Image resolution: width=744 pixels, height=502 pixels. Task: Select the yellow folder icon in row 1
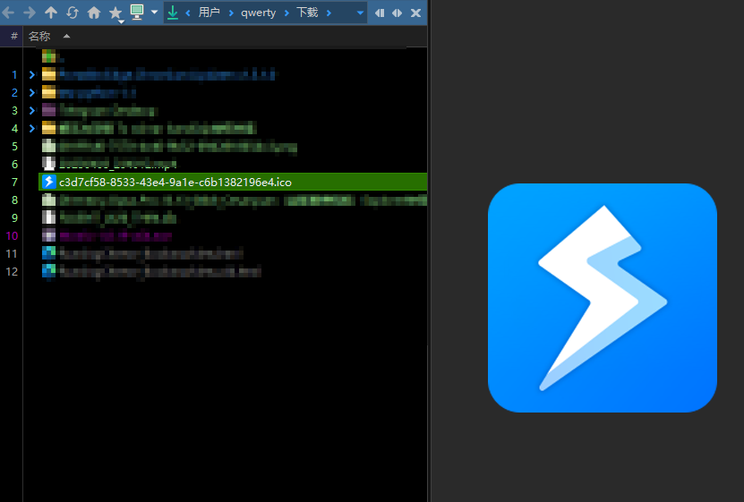point(48,74)
